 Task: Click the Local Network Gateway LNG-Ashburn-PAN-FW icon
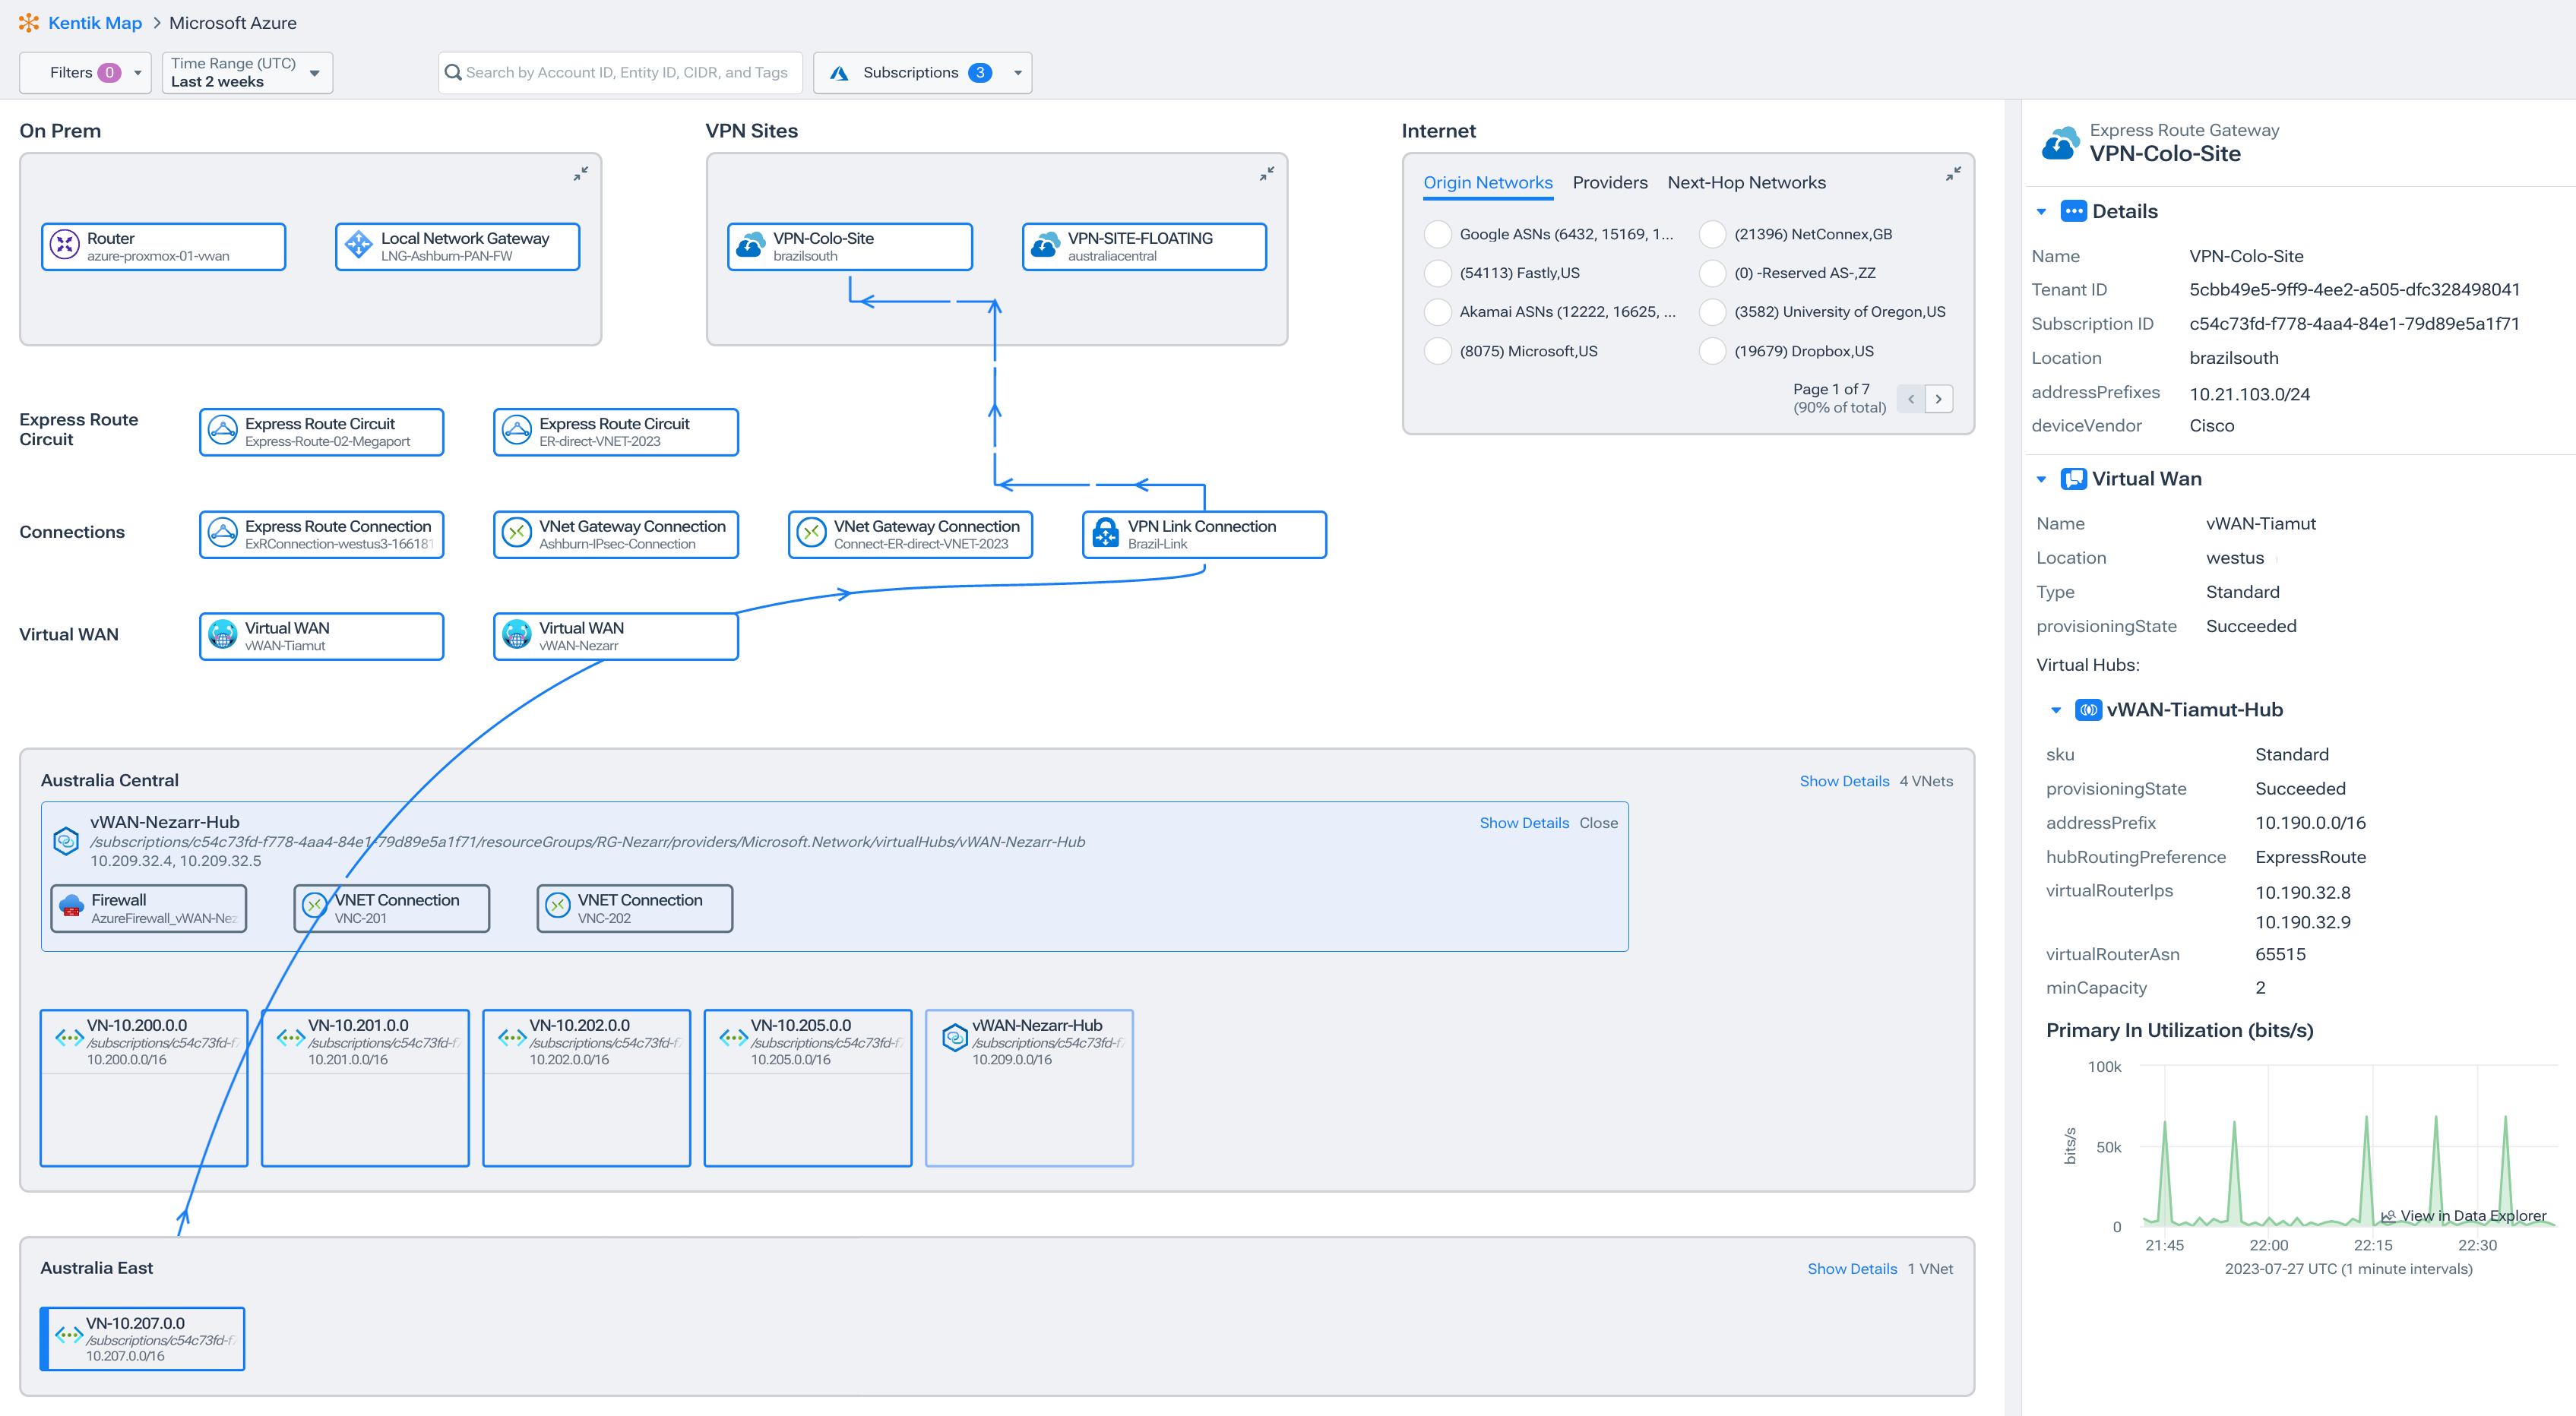(x=359, y=246)
